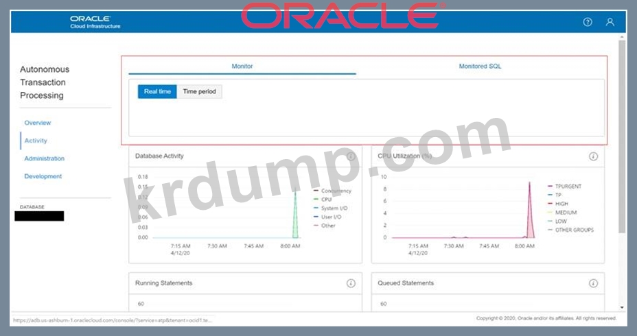Viewport: 637px width, 336px height.
Task: Click the scrollbar down arrow
Action: 622,308
